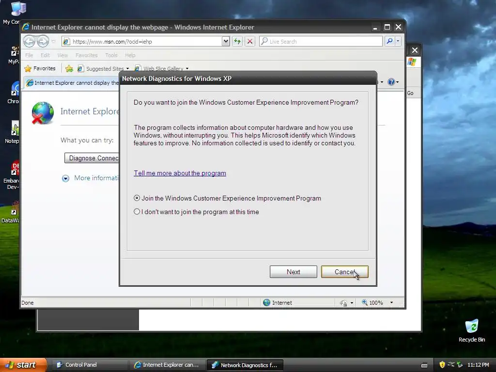Click the search magnifier button
496x372 pixels.
[390, 41]
